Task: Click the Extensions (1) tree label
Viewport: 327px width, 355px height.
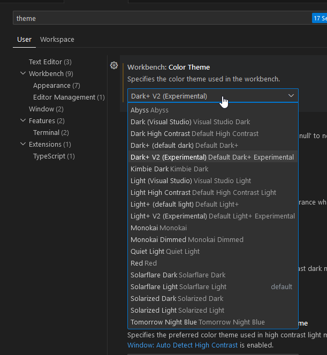Action: [x=50, y=144]
